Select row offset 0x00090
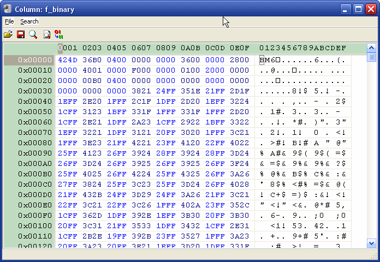Viewport: 380px width, 262px height. [x=35, y=153]
